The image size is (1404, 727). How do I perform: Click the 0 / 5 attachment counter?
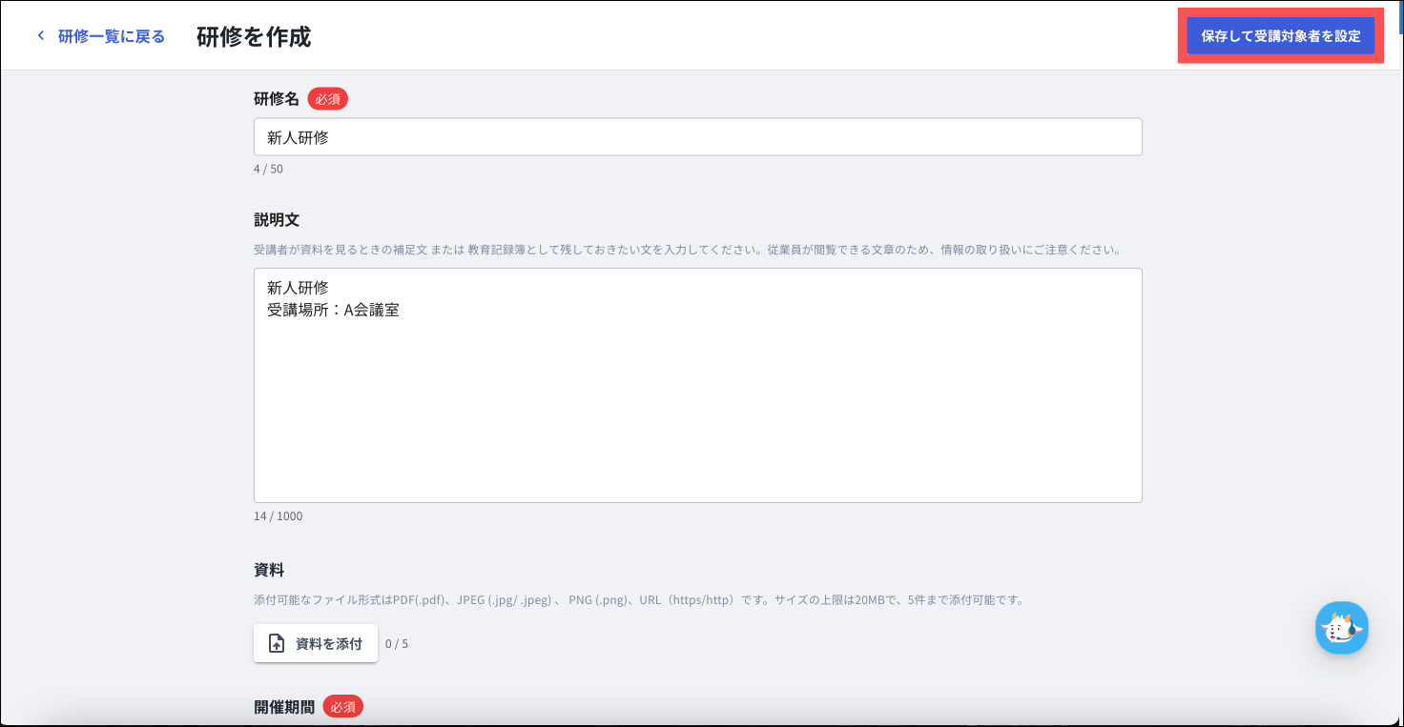click(397, 644)
